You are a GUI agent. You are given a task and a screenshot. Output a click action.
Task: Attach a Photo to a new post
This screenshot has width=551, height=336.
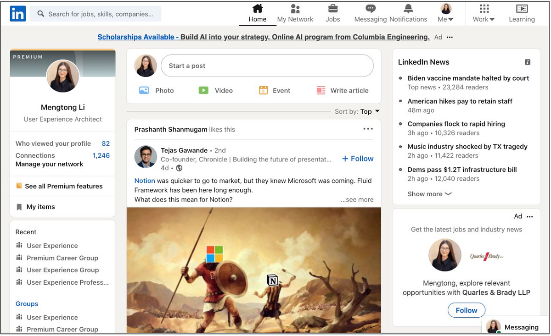coord(157,90)
